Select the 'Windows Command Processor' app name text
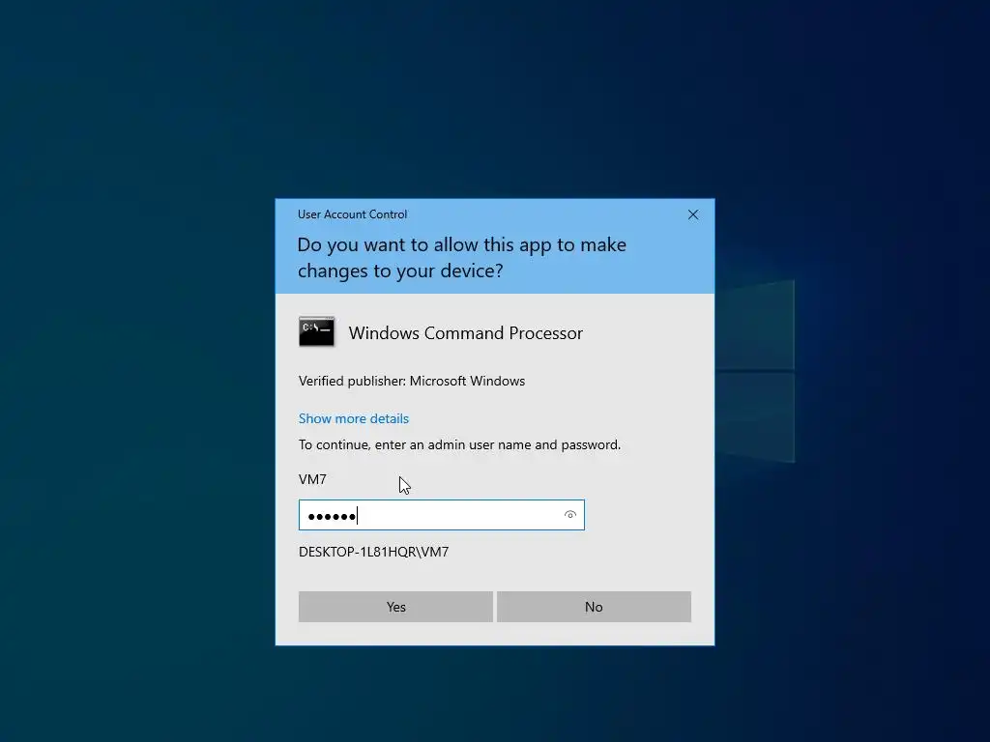The image size is (990, 742). pyautogui.click(x=465, y=332)
